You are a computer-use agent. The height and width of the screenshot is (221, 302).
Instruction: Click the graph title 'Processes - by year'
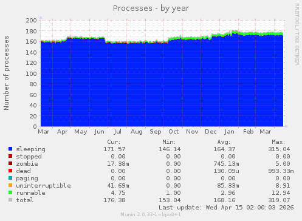click(151, 8)
